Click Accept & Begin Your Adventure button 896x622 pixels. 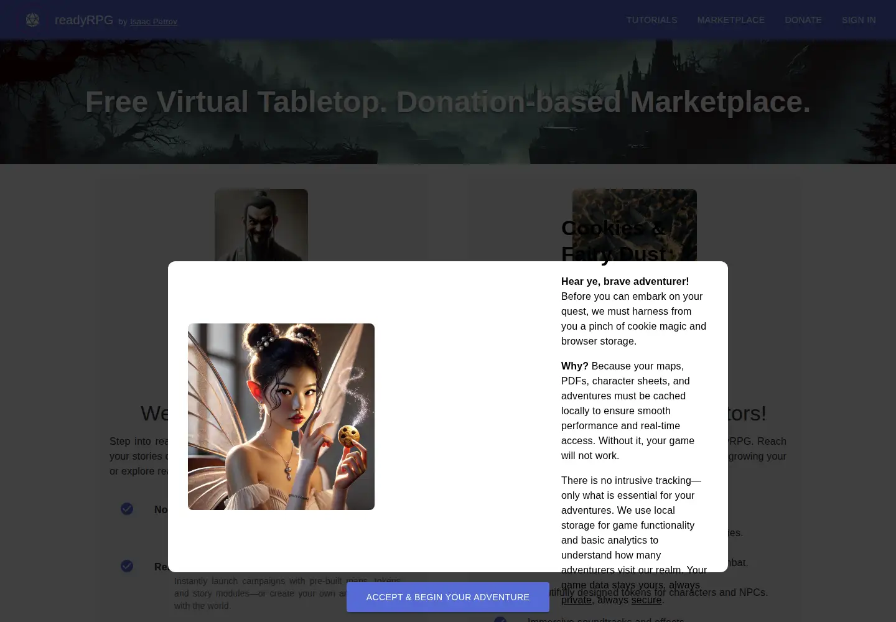click(x=448, y=597)
